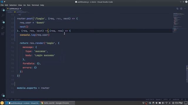
Task: Open the File menu
Action: pos(2,5)
